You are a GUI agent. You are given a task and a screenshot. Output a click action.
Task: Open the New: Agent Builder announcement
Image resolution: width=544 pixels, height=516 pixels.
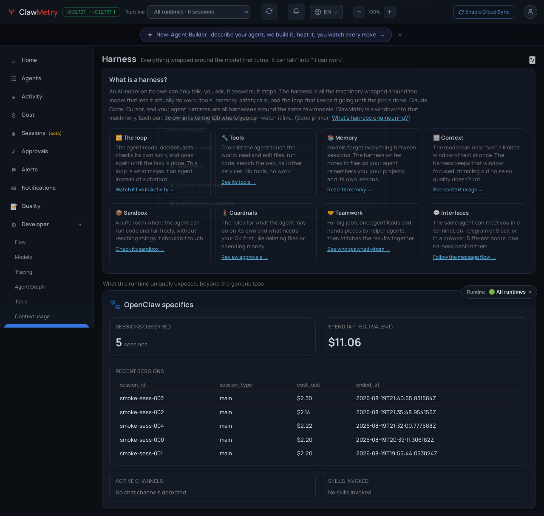click(x=266, y=35)
